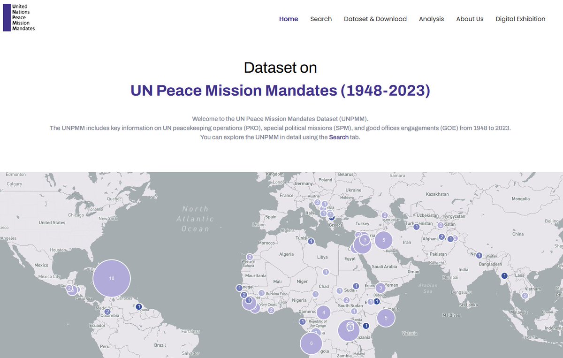Select the cluster of 5 over Somalia

click(386, 318)
